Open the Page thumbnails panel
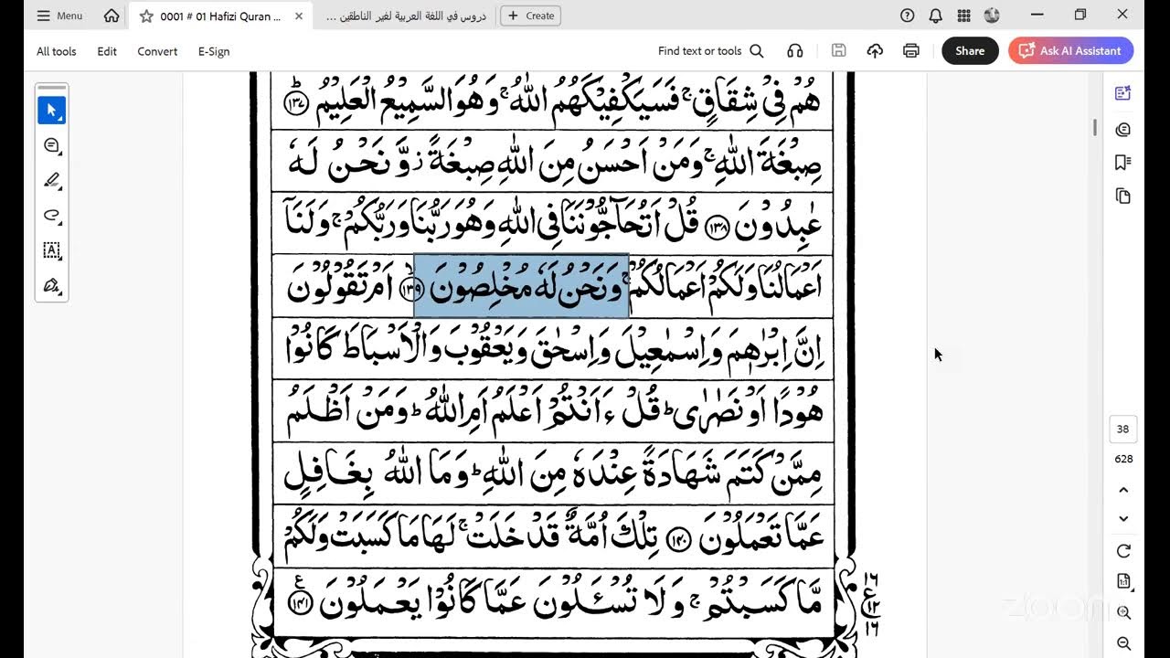This screenshot has width=1170, height=658. pos(1123,196)
